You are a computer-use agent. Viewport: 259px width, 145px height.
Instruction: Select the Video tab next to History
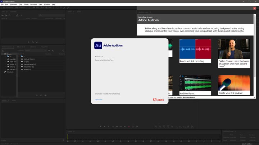[x=14, y=100]
